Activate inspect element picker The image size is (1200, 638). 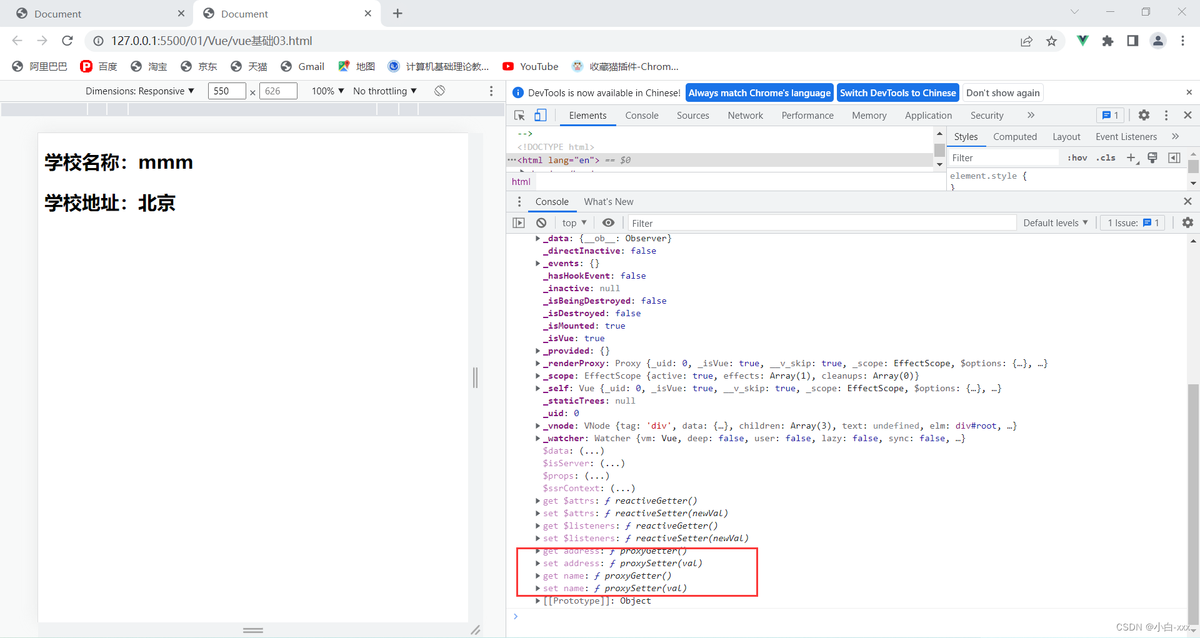519,116
